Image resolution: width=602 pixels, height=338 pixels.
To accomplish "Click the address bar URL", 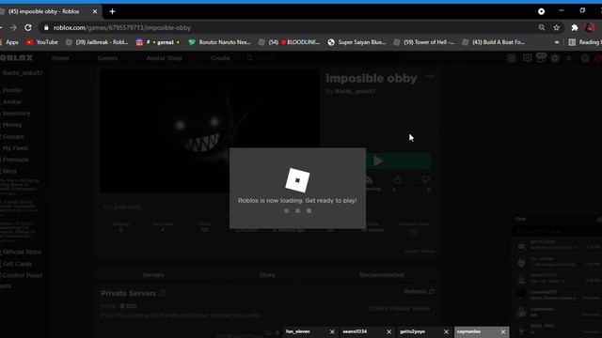I will pos(121,27).
